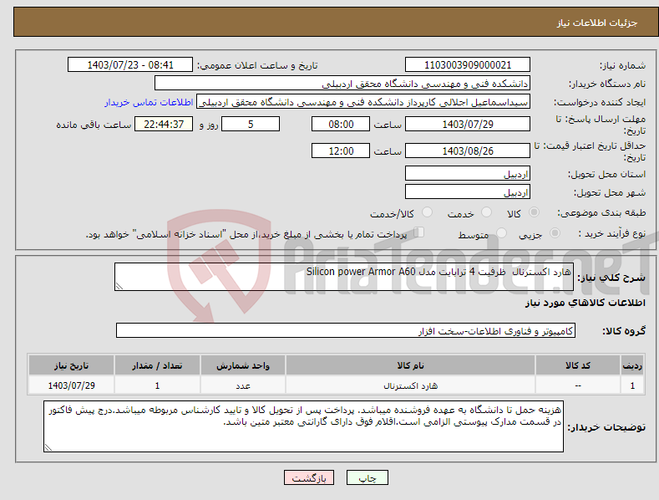Screen dimensions: 659x500
Task: Click the نام کالا column header
Action: point(410,365)
